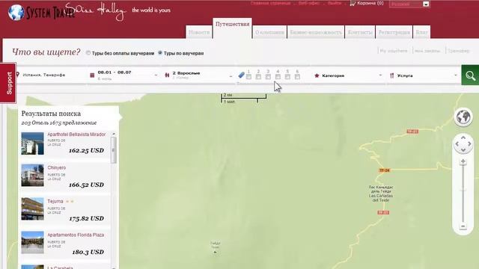Click the System Travel globe logo
Viewport: 479px width, 269px height.
tap(16, 13)
